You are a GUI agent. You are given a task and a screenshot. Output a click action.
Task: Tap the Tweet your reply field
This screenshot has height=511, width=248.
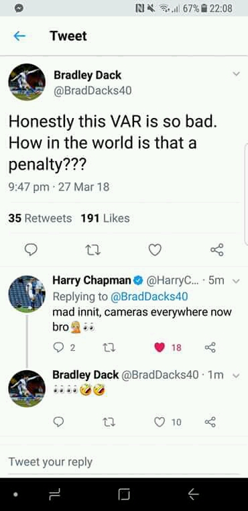[x=124, y=462]
